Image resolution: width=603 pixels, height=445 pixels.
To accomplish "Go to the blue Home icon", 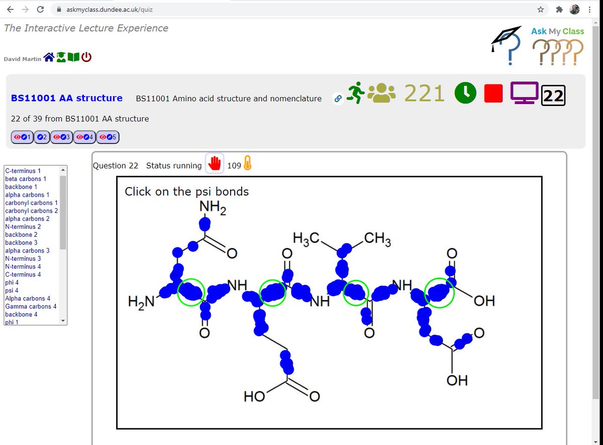I will pos(49,58).
